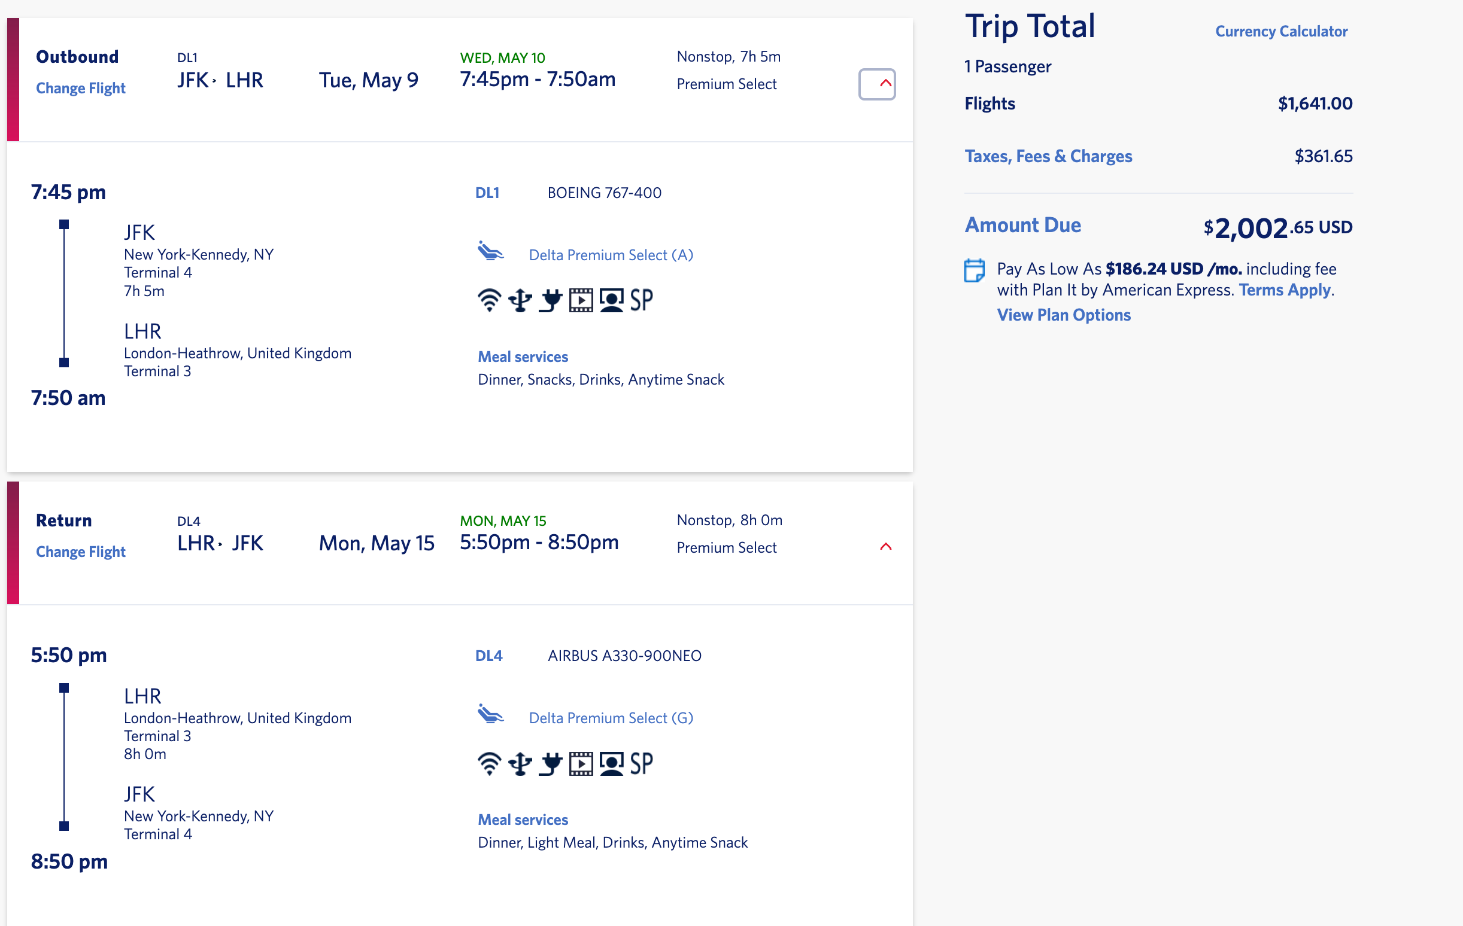
Task: Collapse the Outbound flight details
Action: click(x=877, y=84)
